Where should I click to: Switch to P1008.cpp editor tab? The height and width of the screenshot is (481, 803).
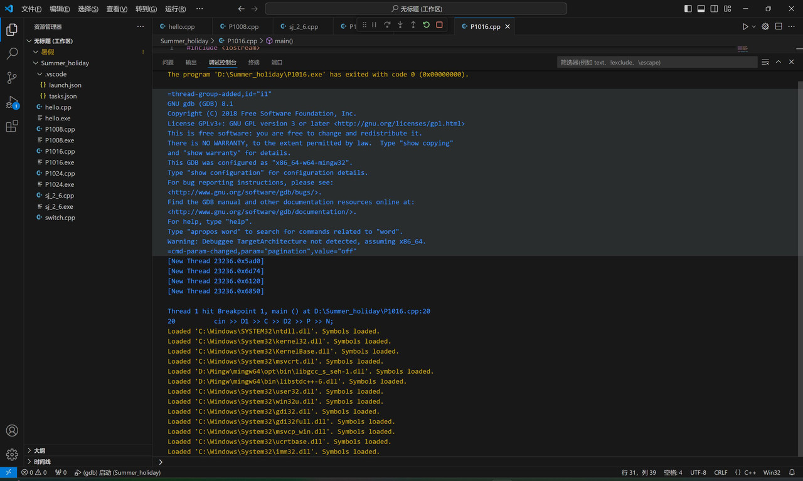click(x=243, y=26)
